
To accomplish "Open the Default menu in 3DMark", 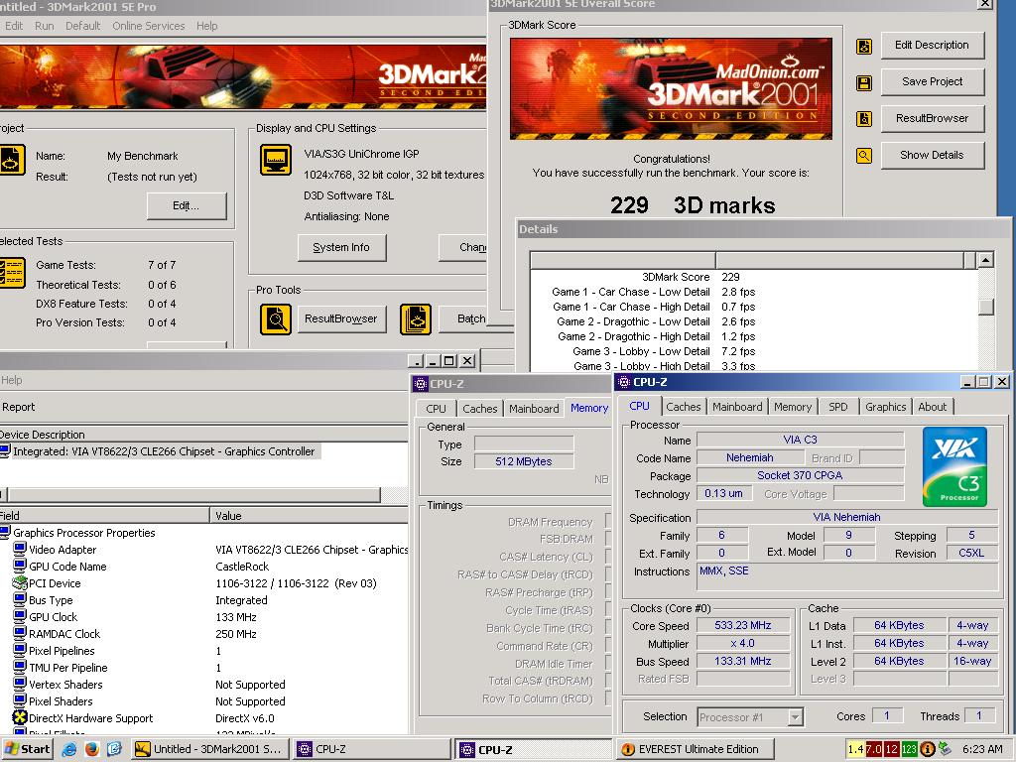I will tap(83, 26).
